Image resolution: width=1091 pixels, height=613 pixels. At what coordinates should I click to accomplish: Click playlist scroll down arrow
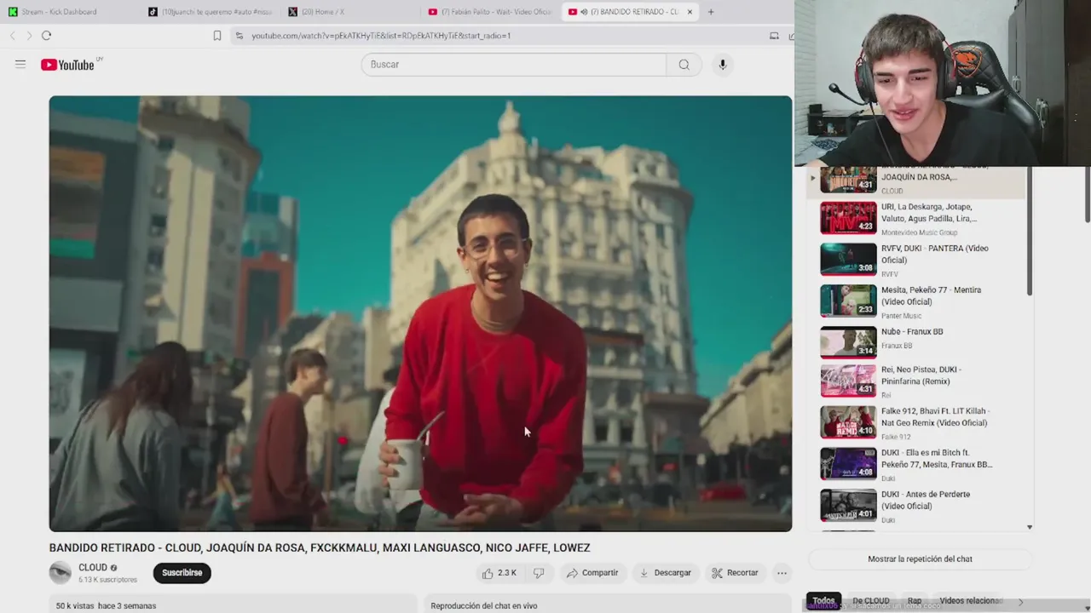point(1030,527)
